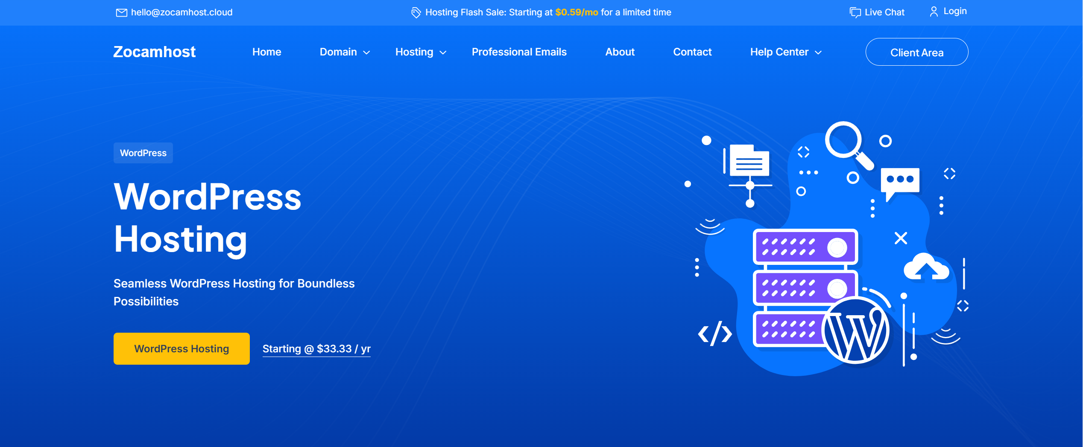Open the Home menu item
This screenshot has width=1083, height=447.
266,52
